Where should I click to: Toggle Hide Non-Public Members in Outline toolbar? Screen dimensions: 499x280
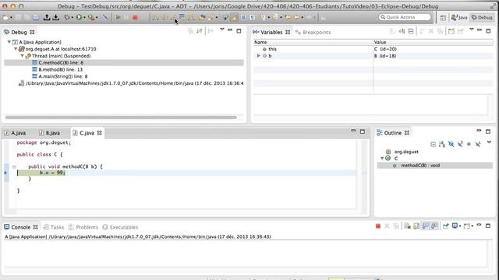[x=469, y=145]
